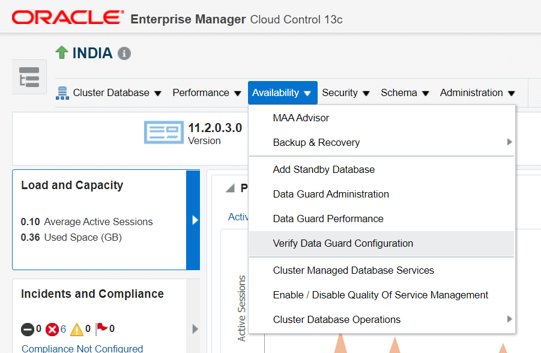Click the red escalated flag icon
The width and height of the screenshot is (541, 353).
tap(101, 328)
